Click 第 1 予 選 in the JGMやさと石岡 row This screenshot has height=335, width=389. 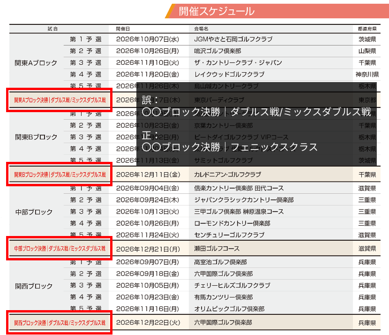(86, 39)
